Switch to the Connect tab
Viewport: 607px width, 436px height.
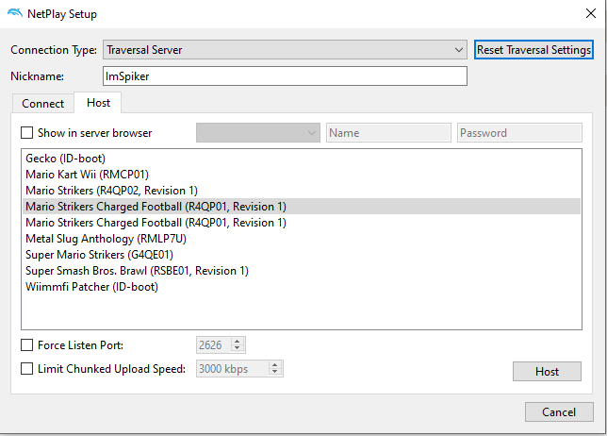click(x=43, y=104)
